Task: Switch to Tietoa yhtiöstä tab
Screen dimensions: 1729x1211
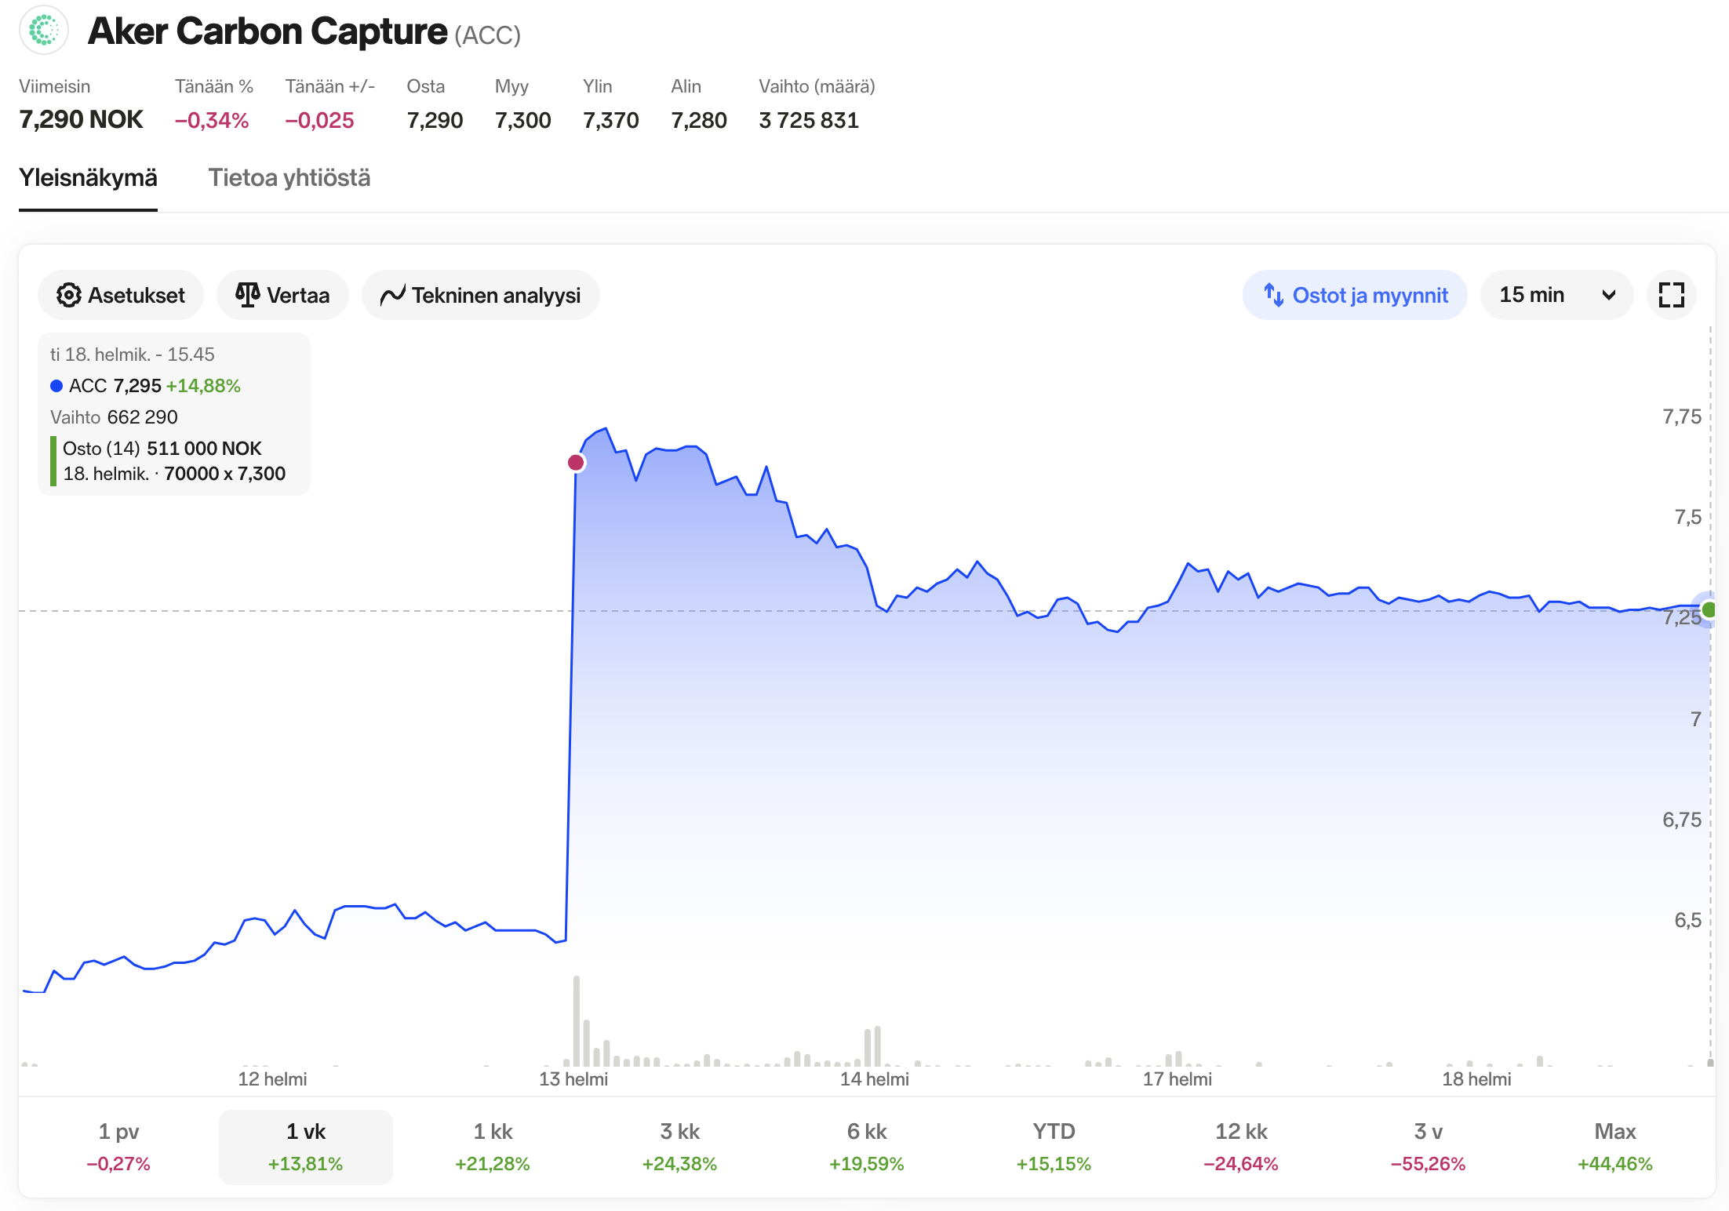Action: (x=289, y=178)
